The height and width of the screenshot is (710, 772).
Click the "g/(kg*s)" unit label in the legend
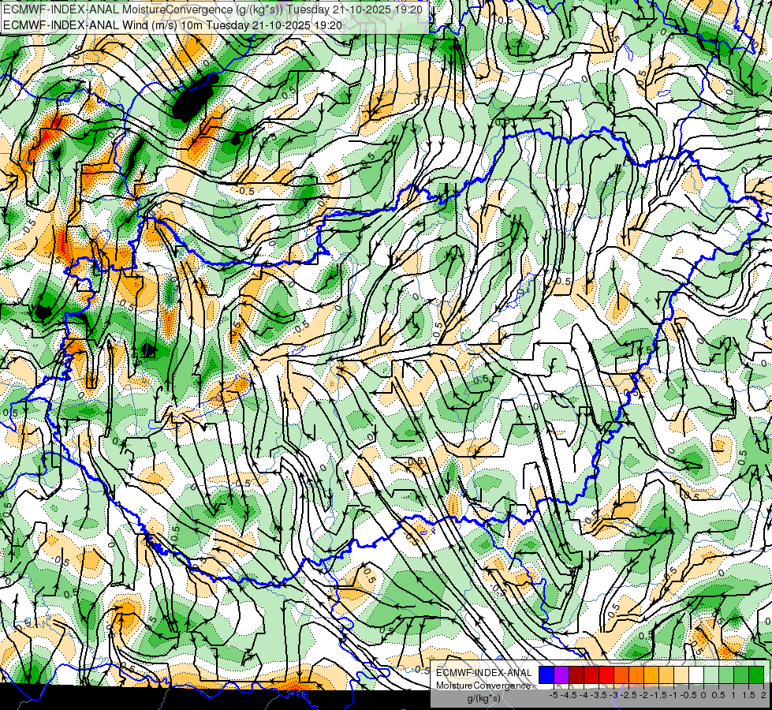coord(483,699)
